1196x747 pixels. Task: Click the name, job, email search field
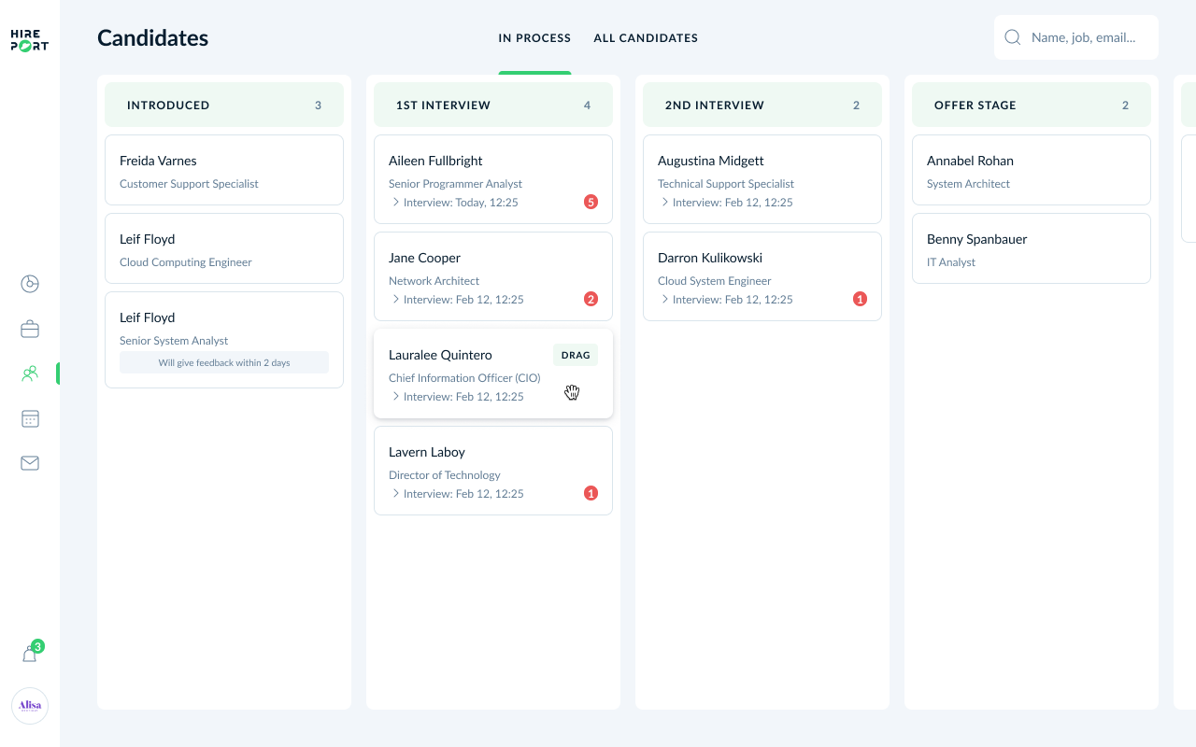coord(1084,37)
